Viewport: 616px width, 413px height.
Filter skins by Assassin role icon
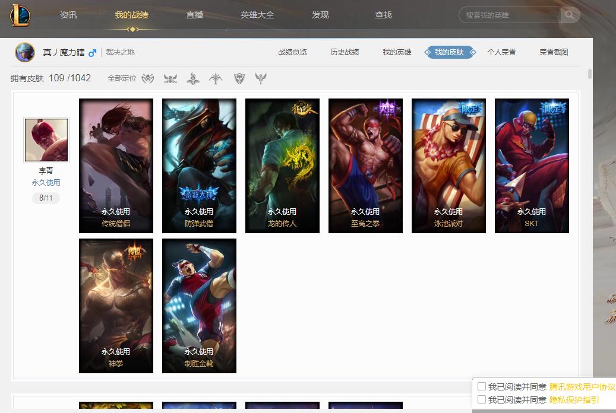coord(170,78)
